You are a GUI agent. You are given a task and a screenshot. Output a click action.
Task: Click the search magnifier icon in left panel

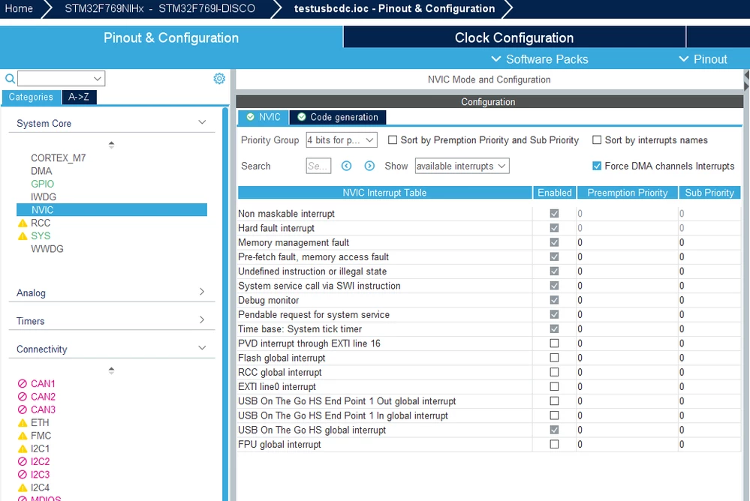pyautogui.click(x=10, y=79)
